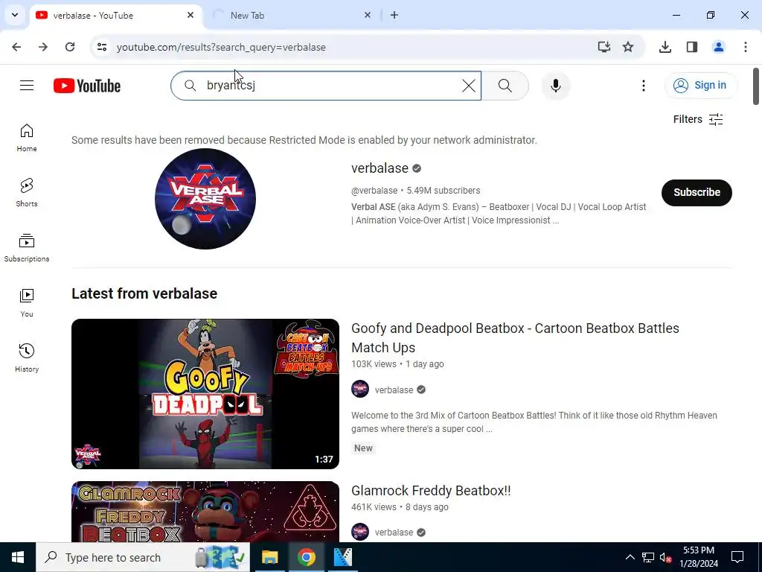Open the verbalase channel avatar

coord(205,198)
